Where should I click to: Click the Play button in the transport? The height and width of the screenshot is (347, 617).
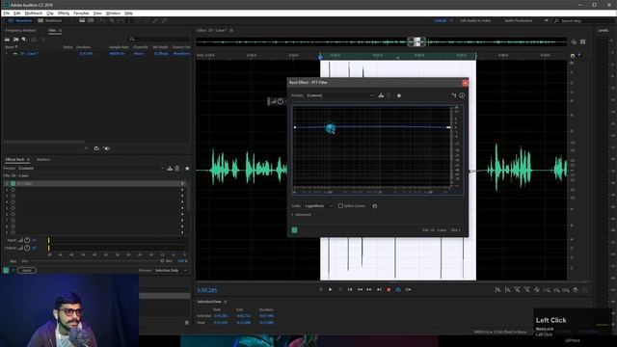[x=330, y=289]
